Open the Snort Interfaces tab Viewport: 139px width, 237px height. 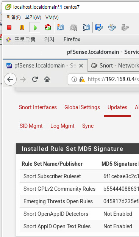[38, 107]
